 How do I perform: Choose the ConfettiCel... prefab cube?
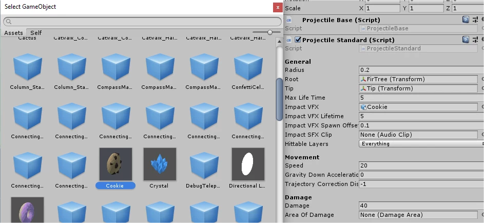248,67
